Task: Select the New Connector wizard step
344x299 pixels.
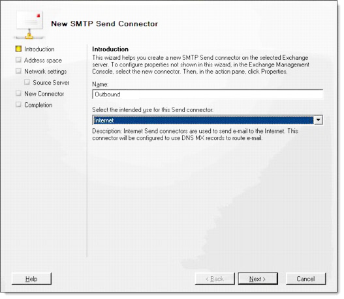Action: [44, 94]
